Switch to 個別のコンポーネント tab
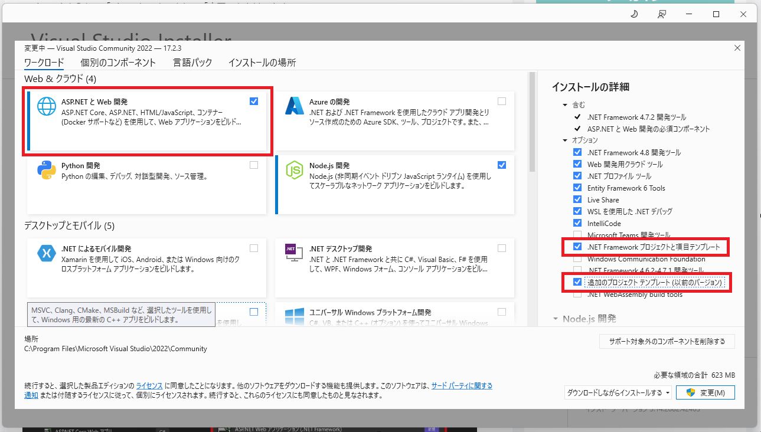Screen dimensions: 761x432 pos(118,63)
